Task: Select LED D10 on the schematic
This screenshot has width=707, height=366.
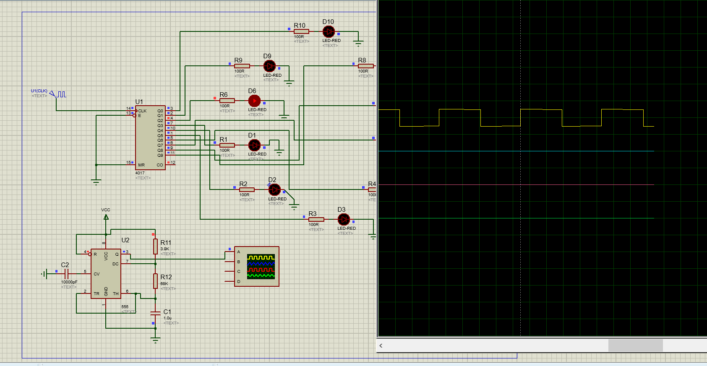Action: pyautogui.click(x=329, y=31)
